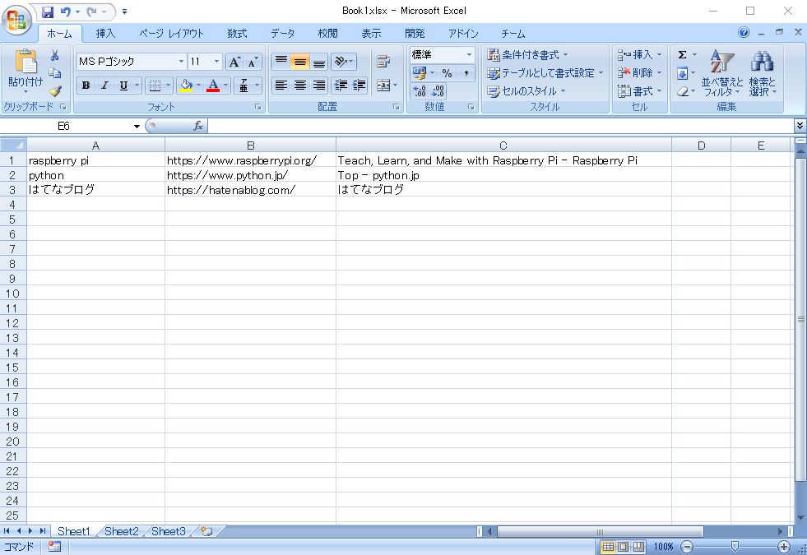Switch to ページ レイアウト tab
Image resolution: width=807 pixels, height=555 pixels.
[x=171, y=34]
